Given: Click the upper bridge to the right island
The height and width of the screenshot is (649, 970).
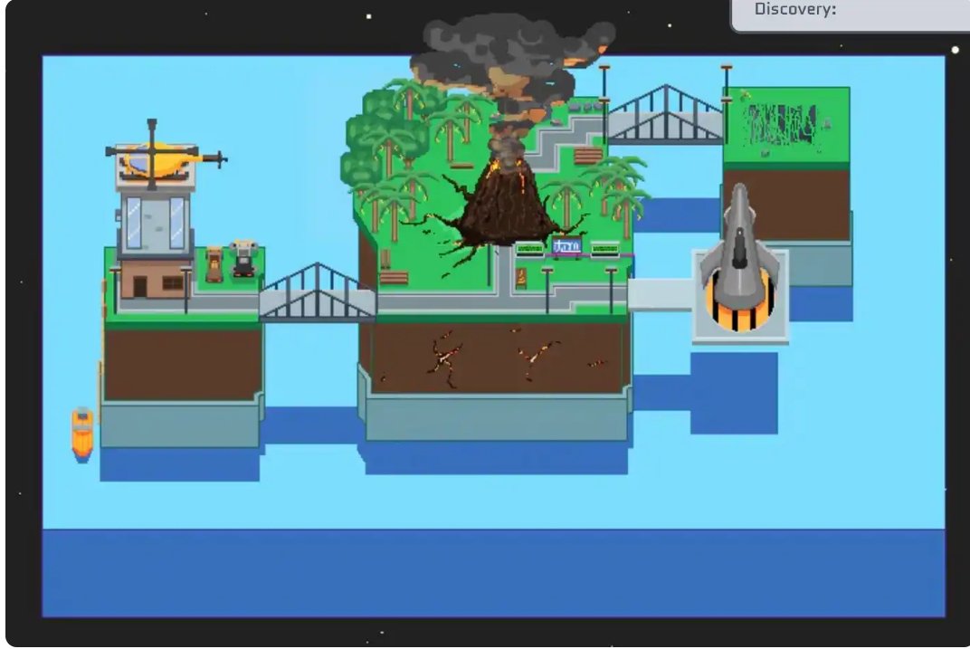Looking at the screenshot, I should click(665, 118).
